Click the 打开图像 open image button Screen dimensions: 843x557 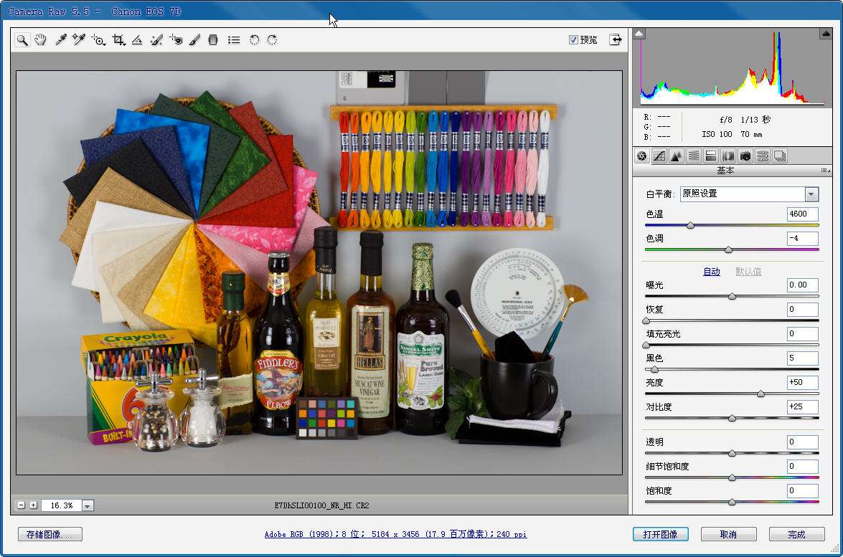[660, 534]
